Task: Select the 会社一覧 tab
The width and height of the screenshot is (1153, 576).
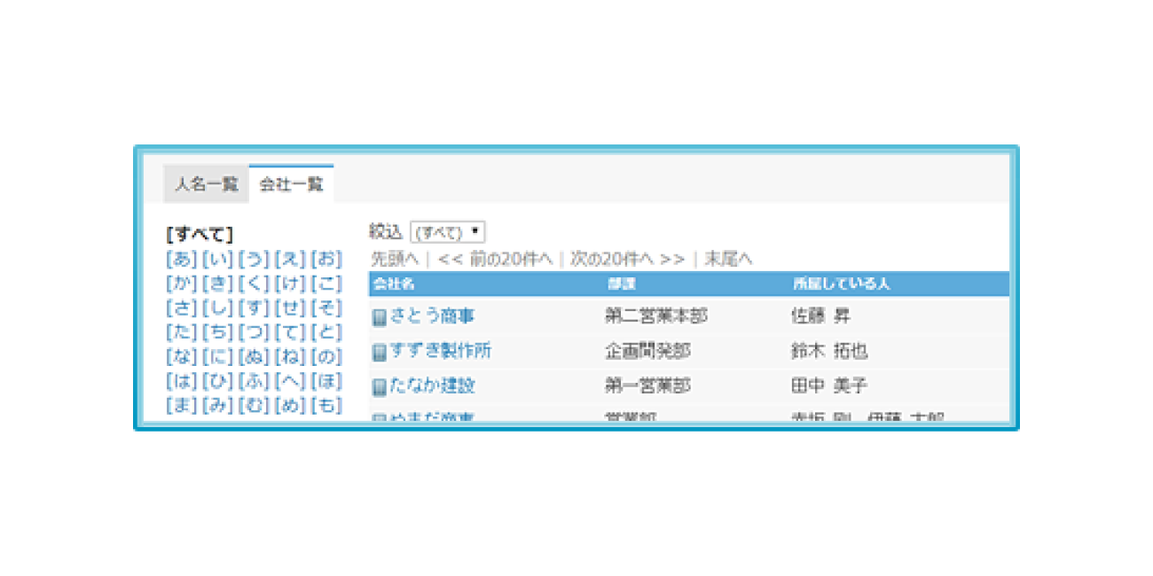Action: [291, 184]
